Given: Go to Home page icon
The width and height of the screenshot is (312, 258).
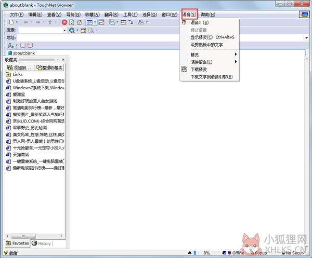Looking at the screenshot, I should tap(79, 22).
